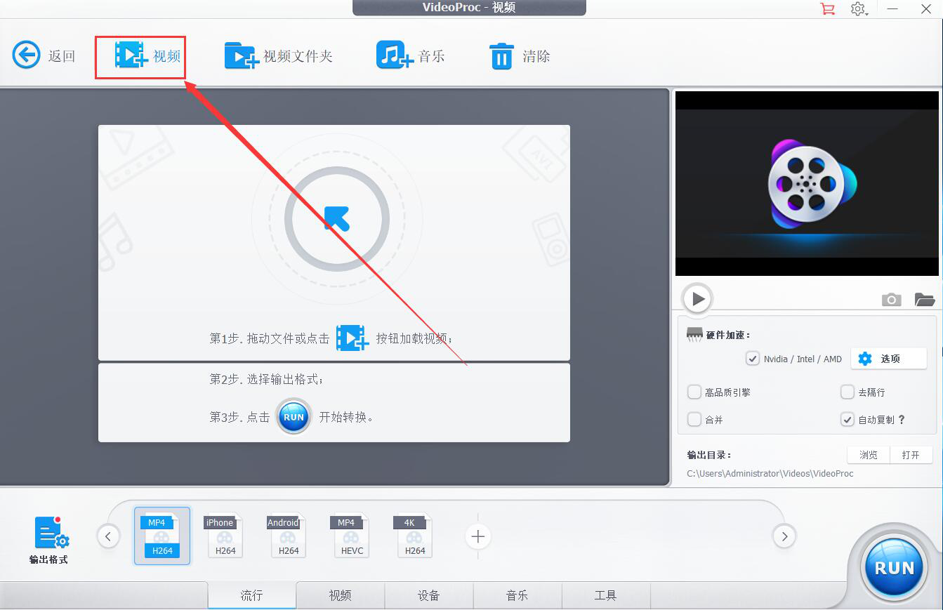This screenshot has height=610, width=943.
Task: Click the preview video thumbnail
Action: point(807,183)
